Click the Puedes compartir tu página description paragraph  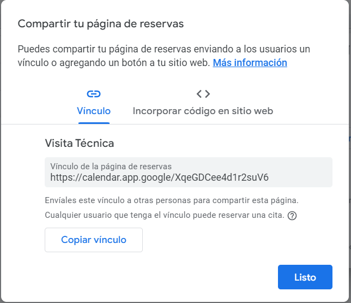[164, 56]
